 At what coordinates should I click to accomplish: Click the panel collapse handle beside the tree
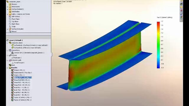pyautogui.click(x=52, y=54)
